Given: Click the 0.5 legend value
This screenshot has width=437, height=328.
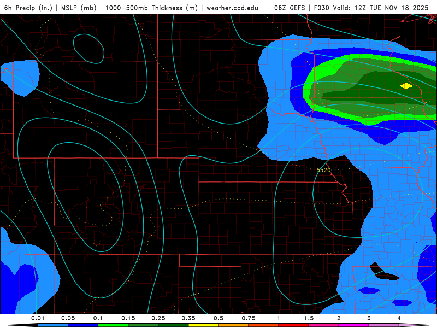Looking at the screenshot, I should [218, 318].
